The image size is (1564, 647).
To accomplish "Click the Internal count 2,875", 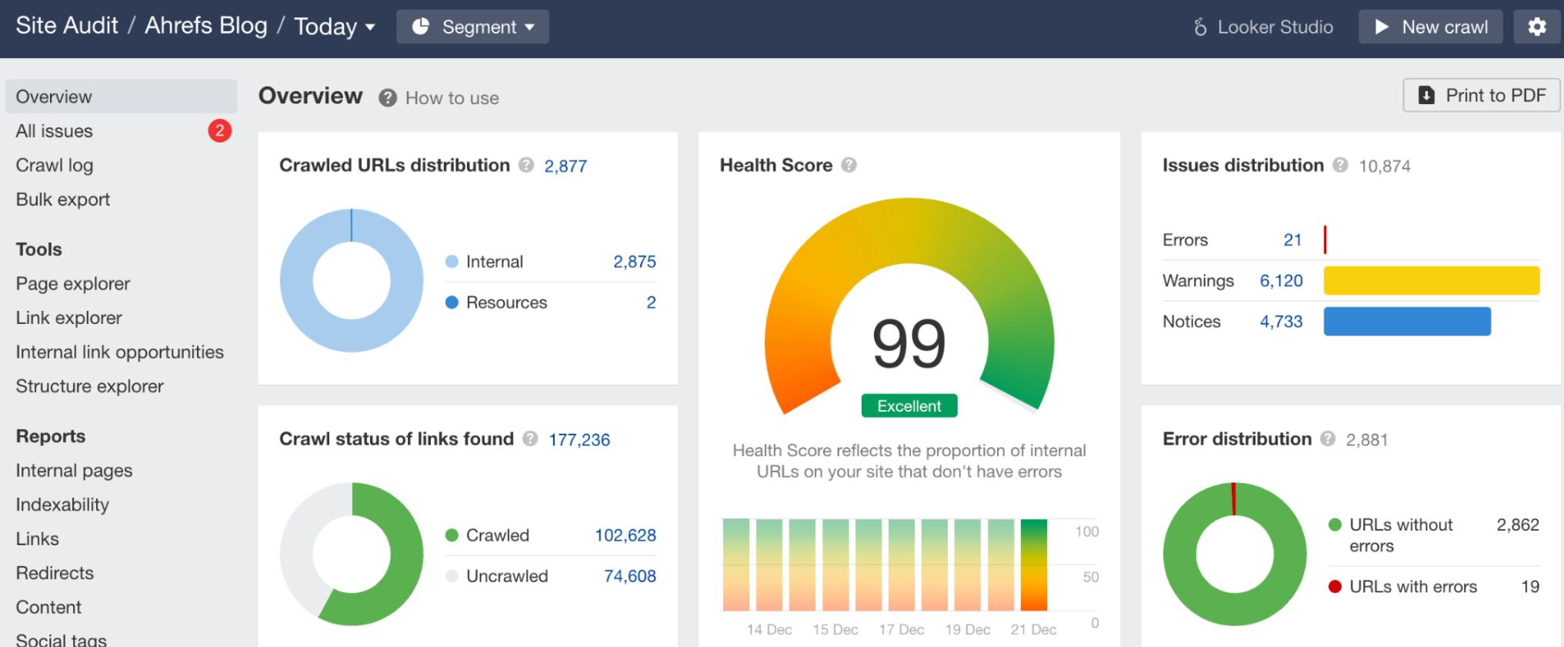I will [x=634, y=262].
